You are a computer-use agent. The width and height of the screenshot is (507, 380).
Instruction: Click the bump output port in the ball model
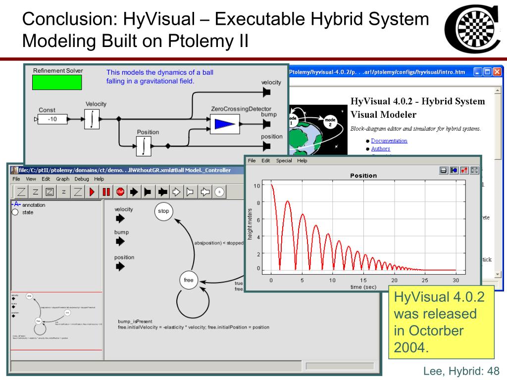(266, 124)
